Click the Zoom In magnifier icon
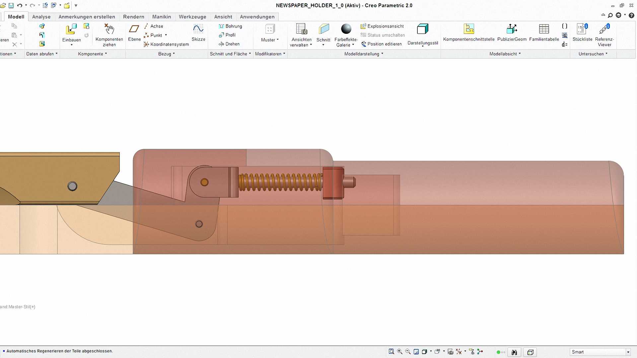Screen dimensions: 637x358 pos(400,352)
